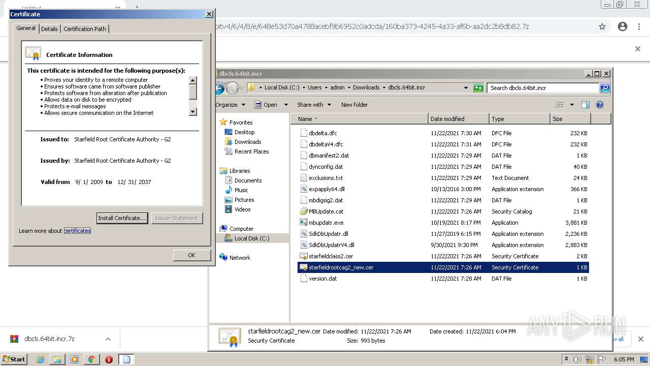Screen dimensions: 650x366
Task: Open the media player taskbar icon
Action: point(75,359)
